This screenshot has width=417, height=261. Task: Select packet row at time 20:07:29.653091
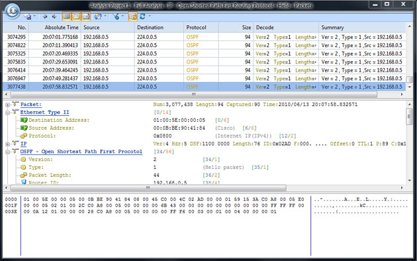click(x=205, y=62)
